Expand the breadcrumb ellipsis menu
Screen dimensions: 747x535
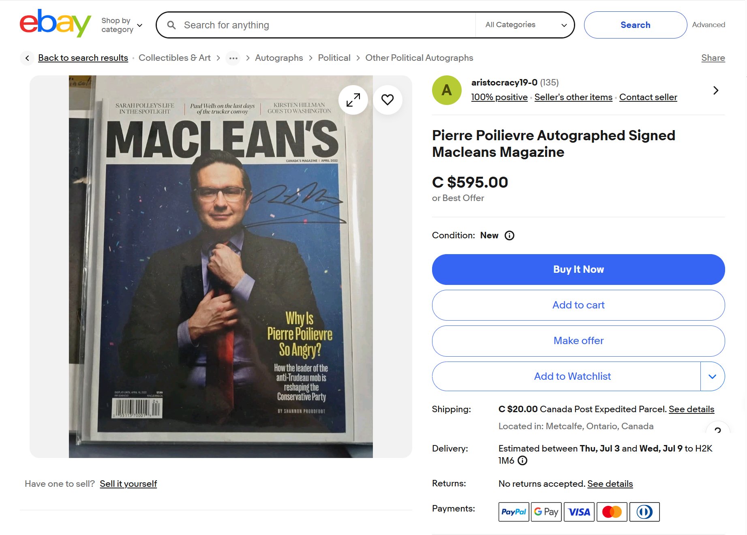(233, 58)
